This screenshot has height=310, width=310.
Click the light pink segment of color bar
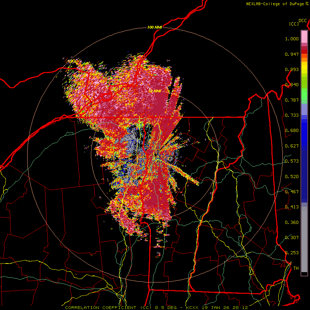304,37
